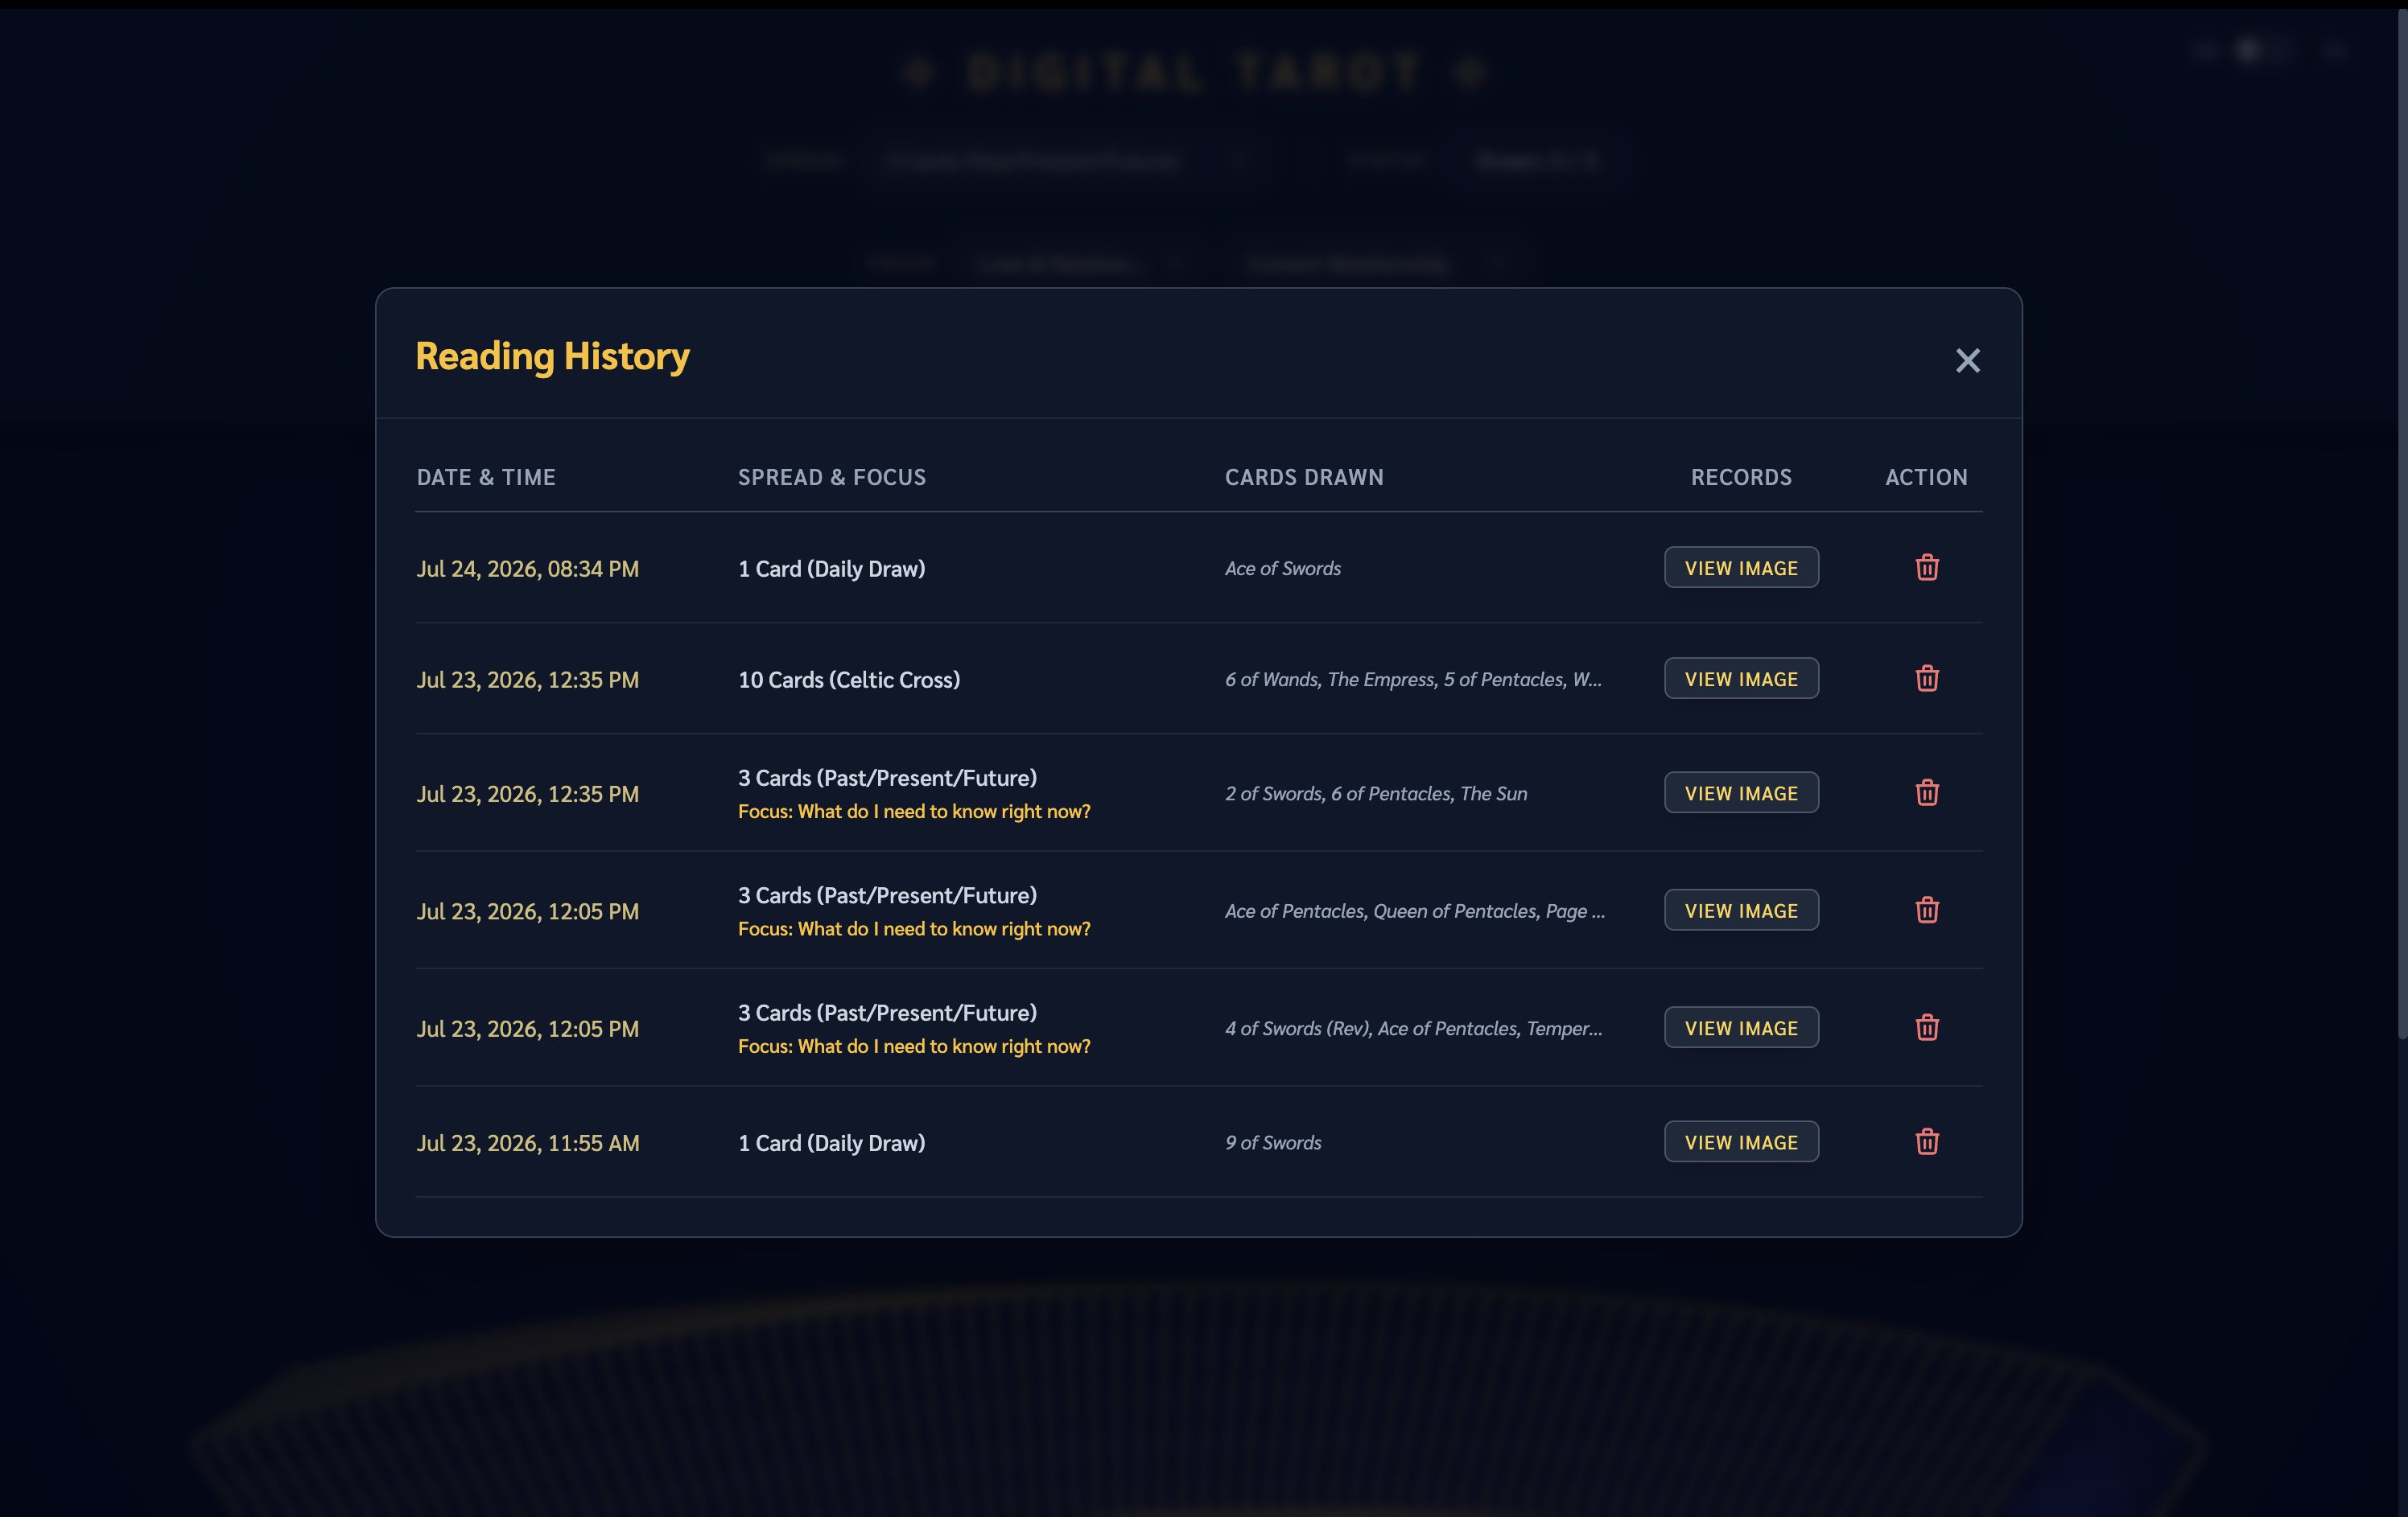Click the date Jul 23, 2026, 11:55 AM

(x=528, y=1142)
